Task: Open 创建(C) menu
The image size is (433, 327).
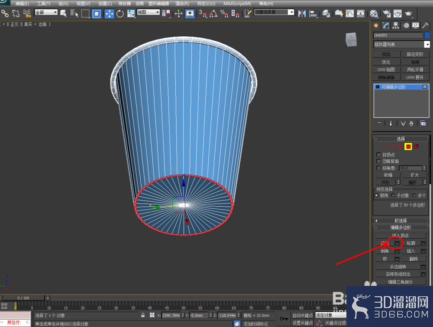Action: [x=105, y=3]
